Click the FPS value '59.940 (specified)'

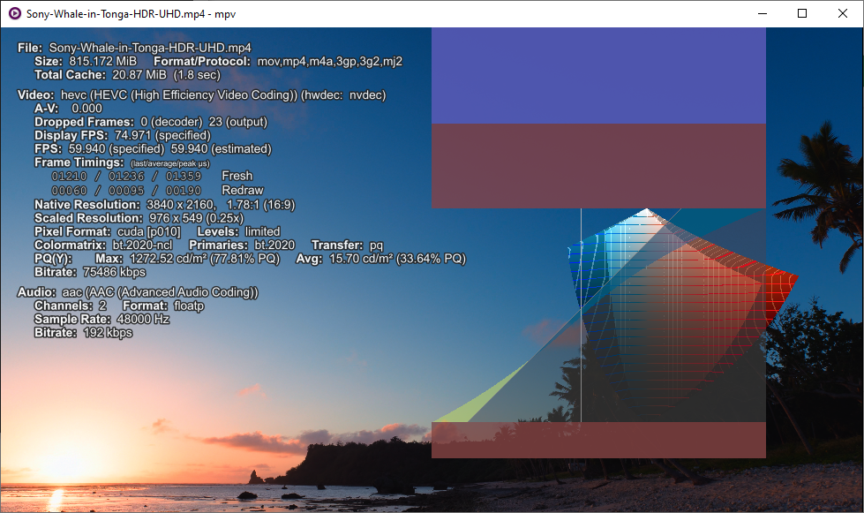116,148
